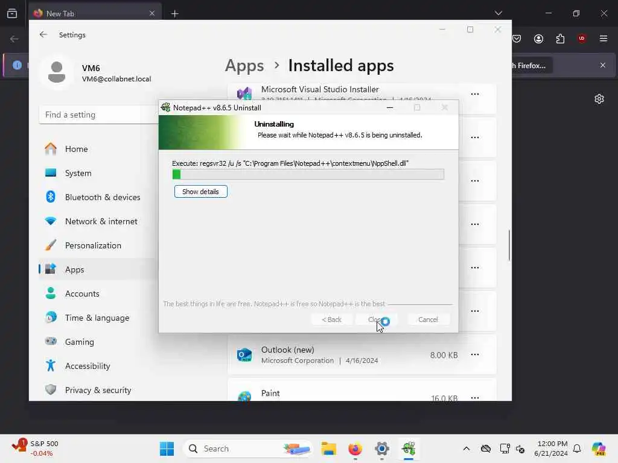Viewport: 618px width, 463px height.
Task: Open more options for Visual Studio Installer
Action: (x=475, y=94)
